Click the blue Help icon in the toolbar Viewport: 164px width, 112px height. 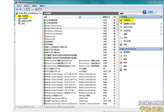(36, 9)
